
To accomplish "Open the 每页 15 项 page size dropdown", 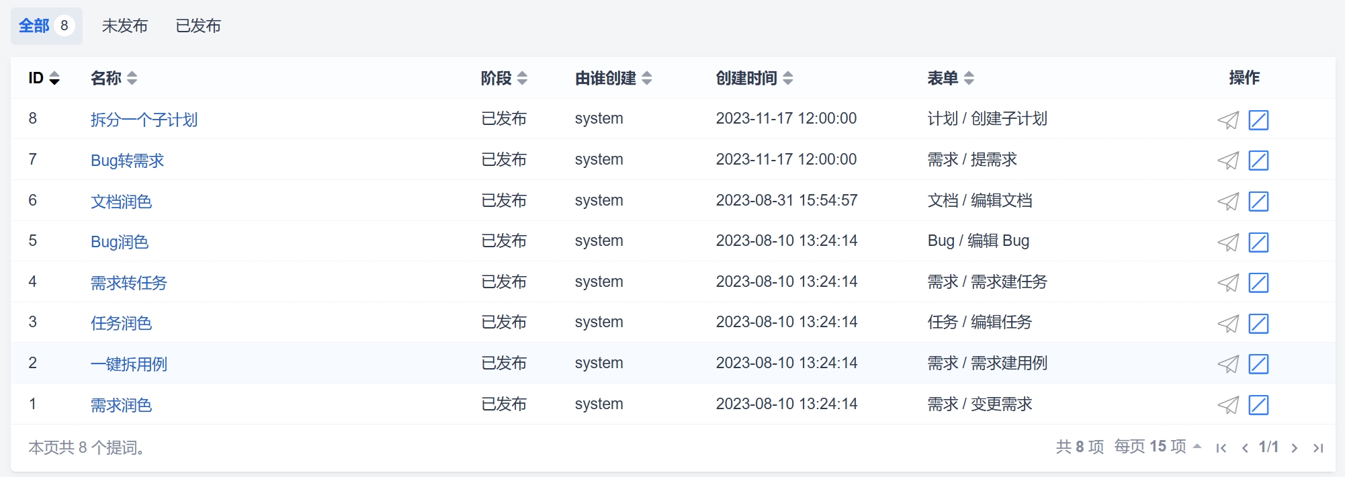I will point(1157,447).
